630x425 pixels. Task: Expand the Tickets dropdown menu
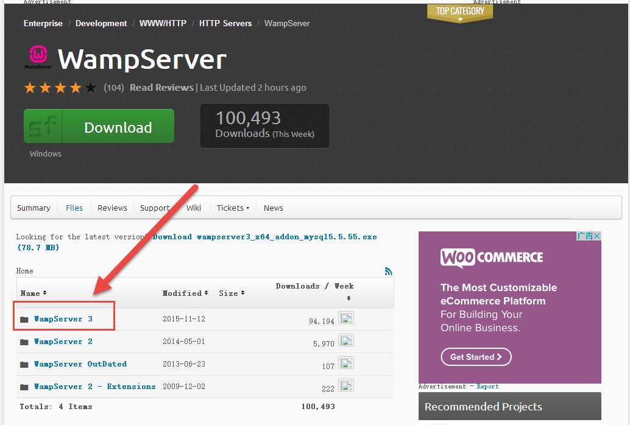[233, 208]
